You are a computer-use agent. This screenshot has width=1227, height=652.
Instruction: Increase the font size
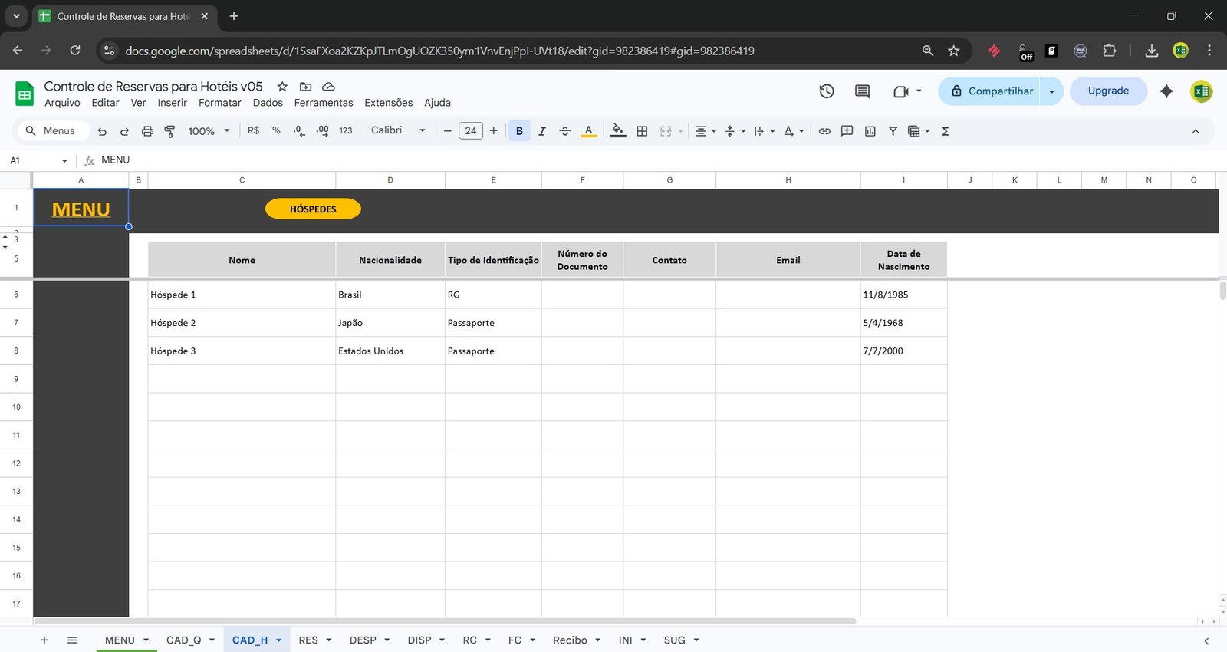tap(494, 131)
